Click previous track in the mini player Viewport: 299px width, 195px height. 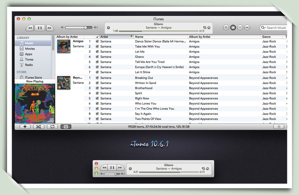click(104, 168)
